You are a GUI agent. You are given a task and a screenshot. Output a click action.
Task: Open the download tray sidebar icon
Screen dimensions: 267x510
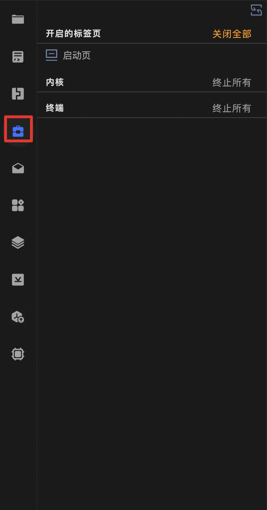[18, 280]
